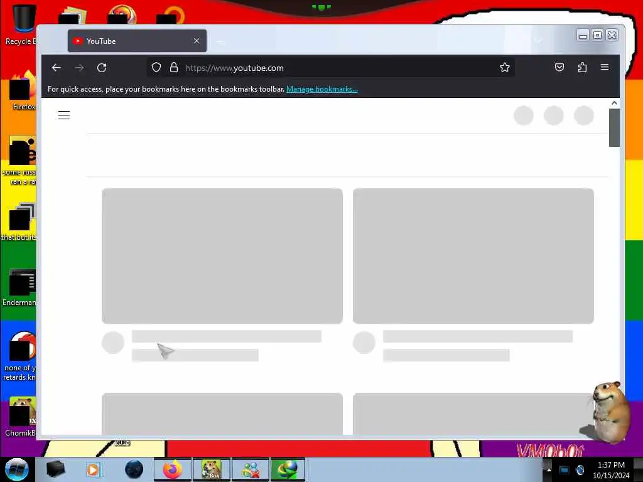Viewport: 643px width, 482px height.
Task: Select the ChomikBox desktop icon
Action: coord(21,417)
